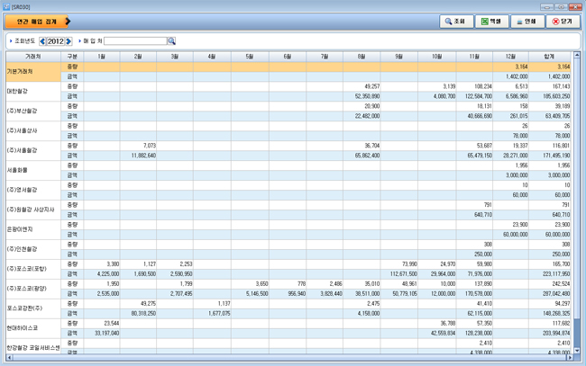
Task: Click the cell with value 80,318,250
Action: (138, 314)
